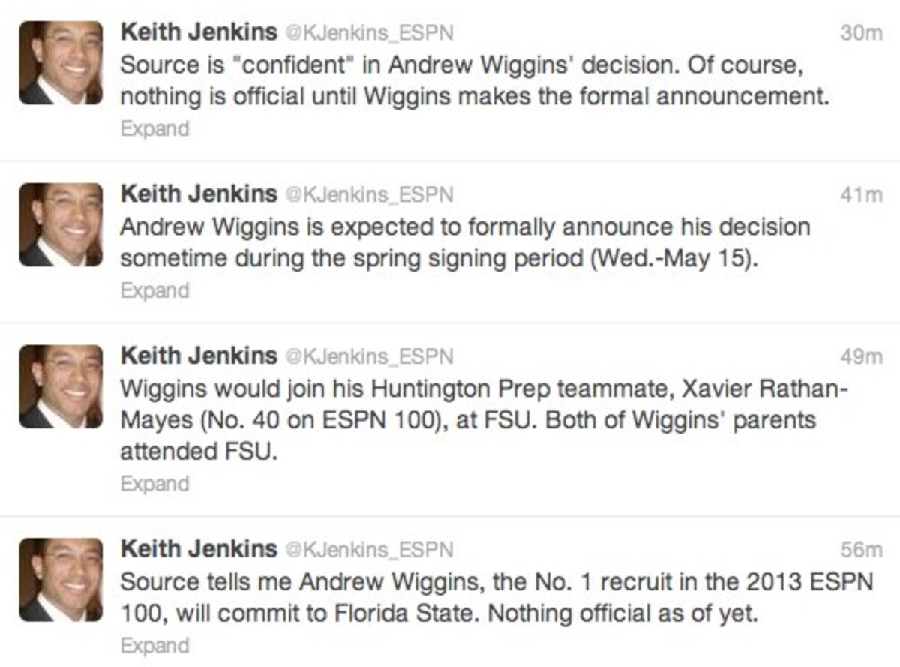Screen dimensions: 900x667
Task: Open Keith Jenkins name on 49m tweet
Action: coord(199,356)
